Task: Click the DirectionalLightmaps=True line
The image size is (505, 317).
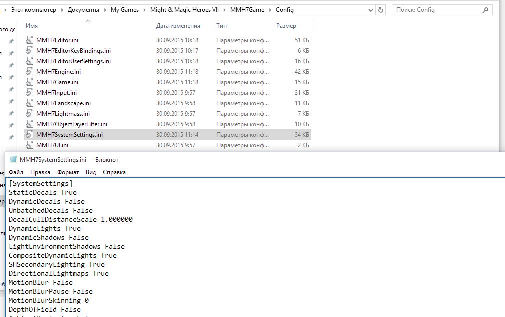Action: pyautogui.click(x=59, y=274)
